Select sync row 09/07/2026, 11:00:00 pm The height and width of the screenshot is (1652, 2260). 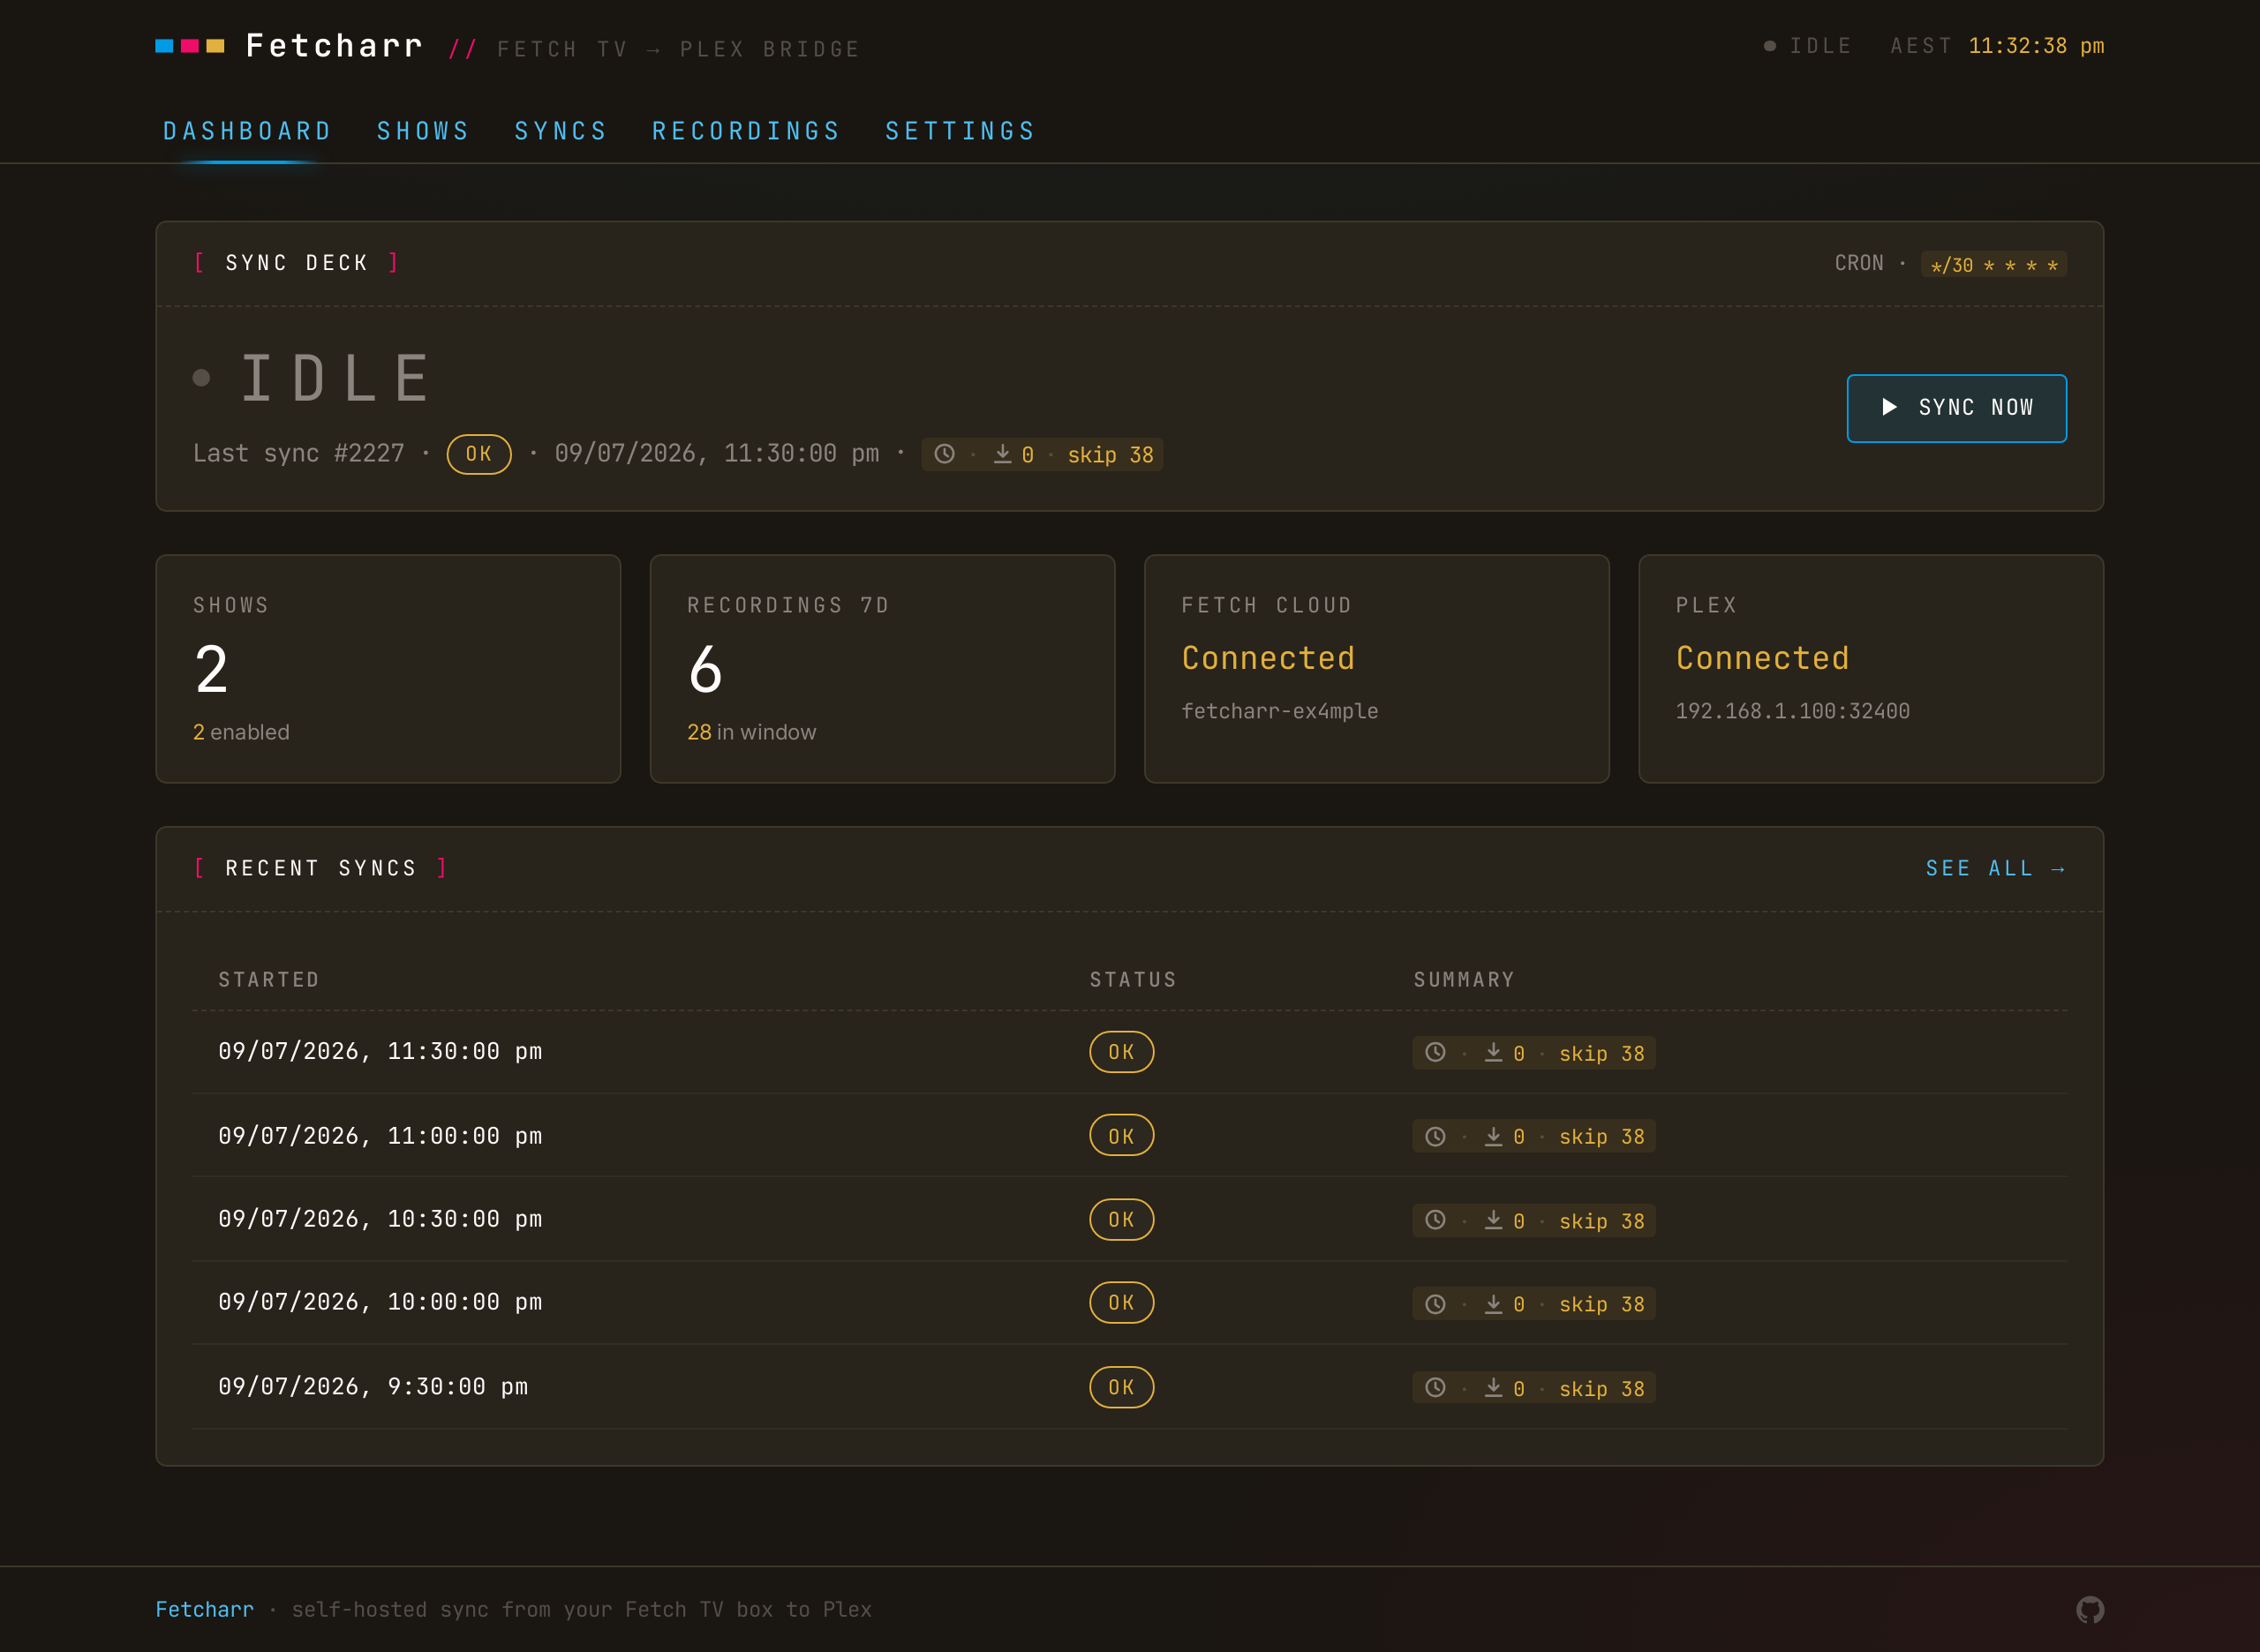1129,1136
